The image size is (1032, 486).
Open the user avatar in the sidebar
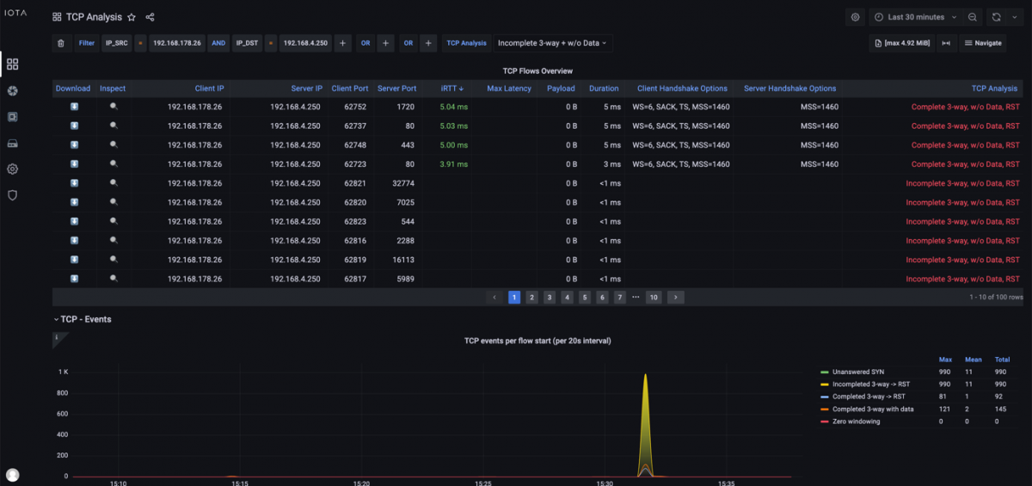(12, 475)
